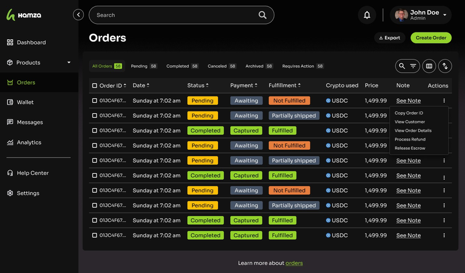Click the Products box icon
The width and height of the screenshot is (465, 273).
click(x=10, y=63)
